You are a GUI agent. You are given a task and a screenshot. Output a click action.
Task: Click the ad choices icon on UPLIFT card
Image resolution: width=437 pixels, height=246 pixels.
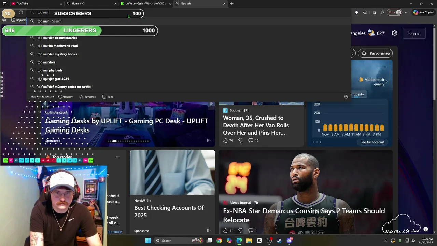point(209,140)
